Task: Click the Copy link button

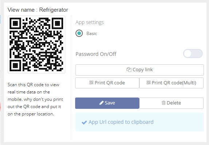Action: tap(140, 70)
